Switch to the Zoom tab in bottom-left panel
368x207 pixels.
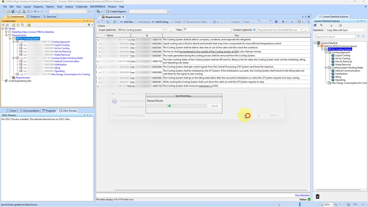coord(11,110)
